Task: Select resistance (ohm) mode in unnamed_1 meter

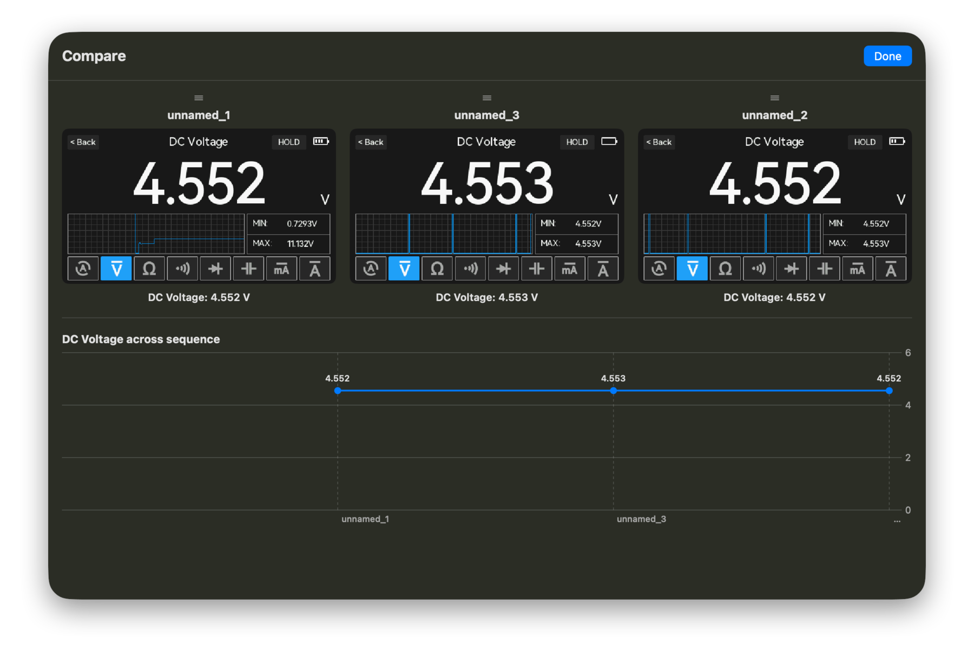Action: (x=149, y=269)
